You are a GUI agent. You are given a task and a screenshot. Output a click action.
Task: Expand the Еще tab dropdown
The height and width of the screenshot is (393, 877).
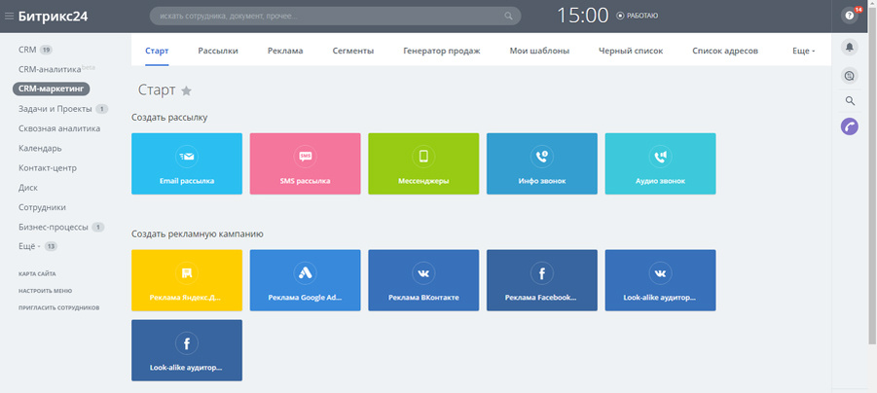coord(803,51)
